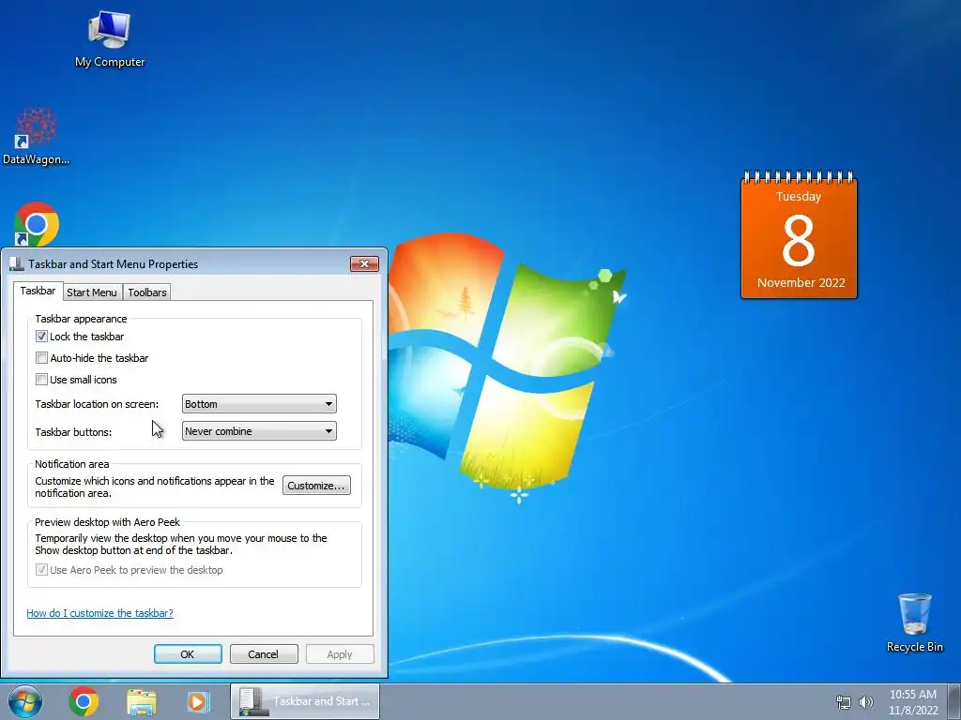Open Taskbar buttons Never combine dropdown
The image size is (961, 720).
click(x=259, y=431)
